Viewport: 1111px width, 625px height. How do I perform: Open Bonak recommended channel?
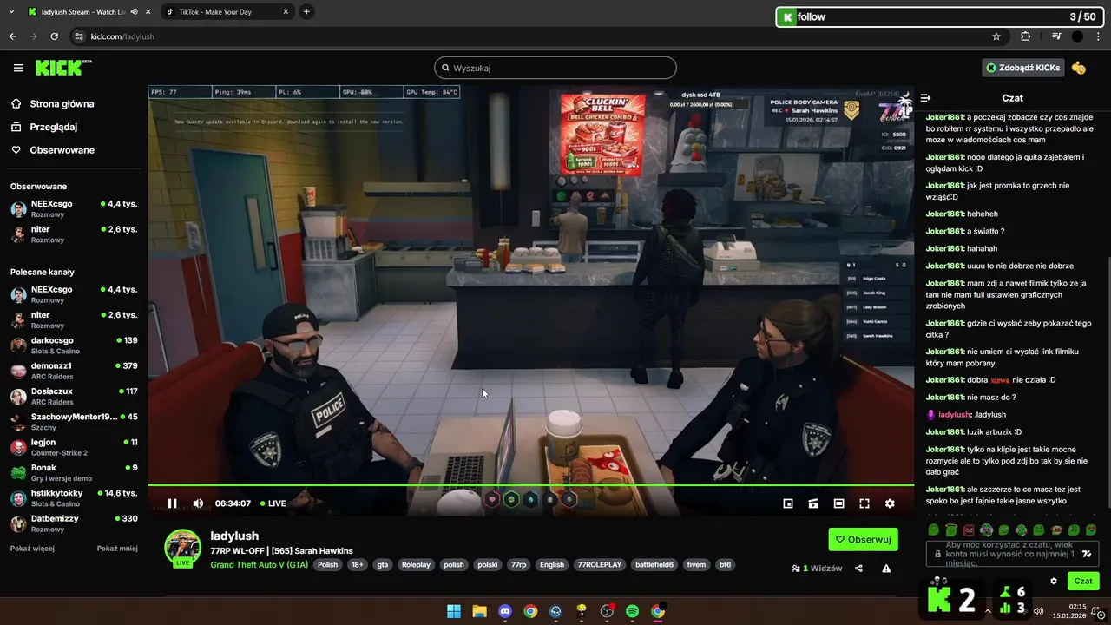point(74,472)
